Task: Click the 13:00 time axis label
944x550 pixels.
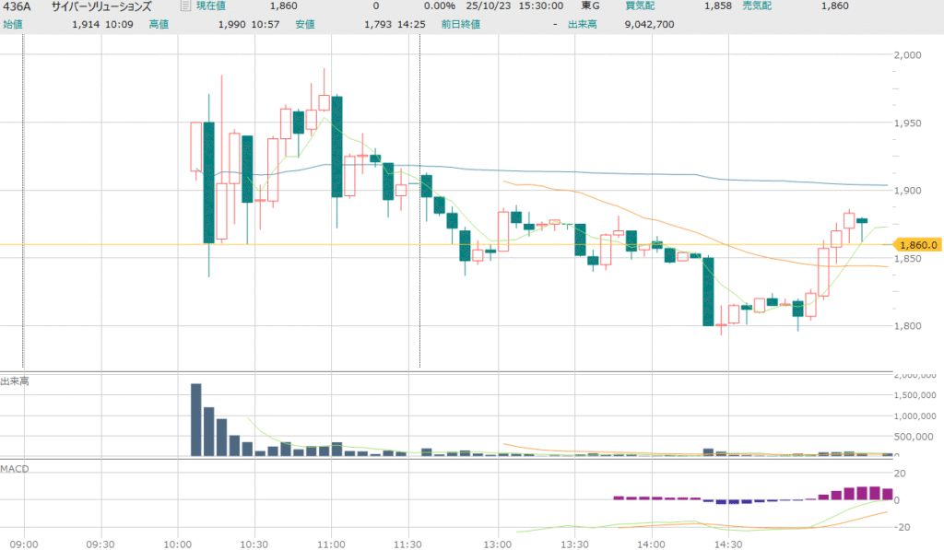Action: point(497,544)
